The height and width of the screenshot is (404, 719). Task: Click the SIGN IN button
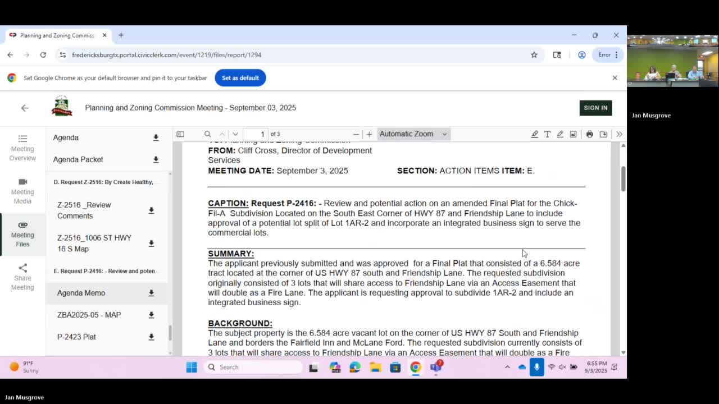coord(595,108)
